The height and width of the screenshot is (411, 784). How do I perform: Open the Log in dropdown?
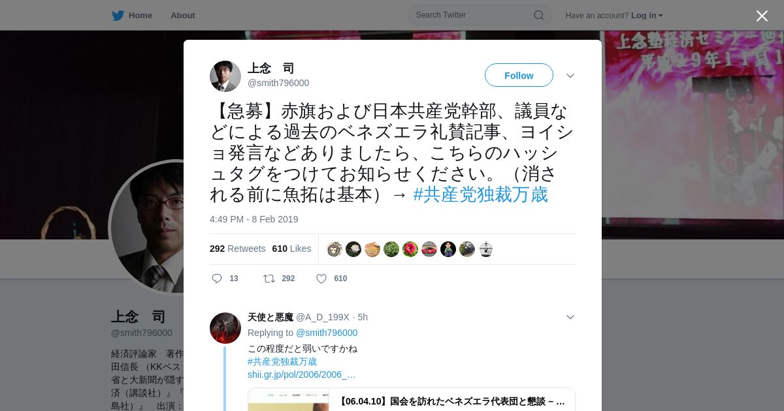(647, 15)
